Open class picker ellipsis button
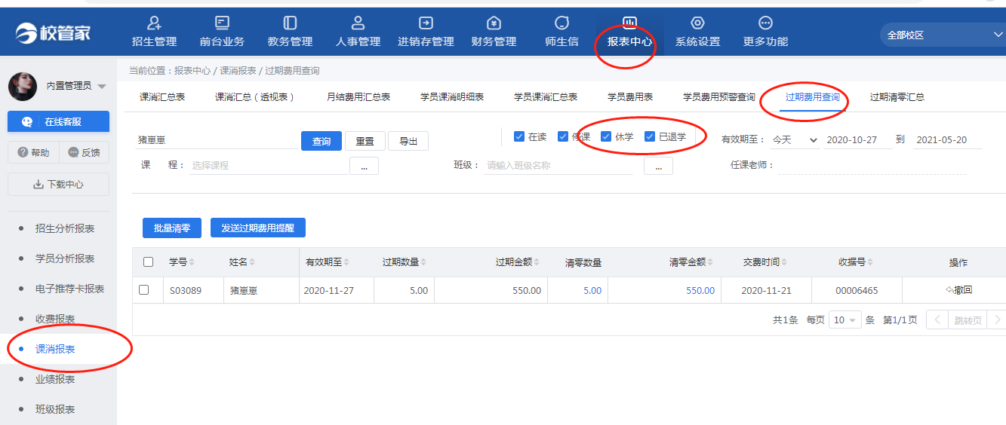Image resolution: width=1006 pixels, height=425 pixels. 658,166
